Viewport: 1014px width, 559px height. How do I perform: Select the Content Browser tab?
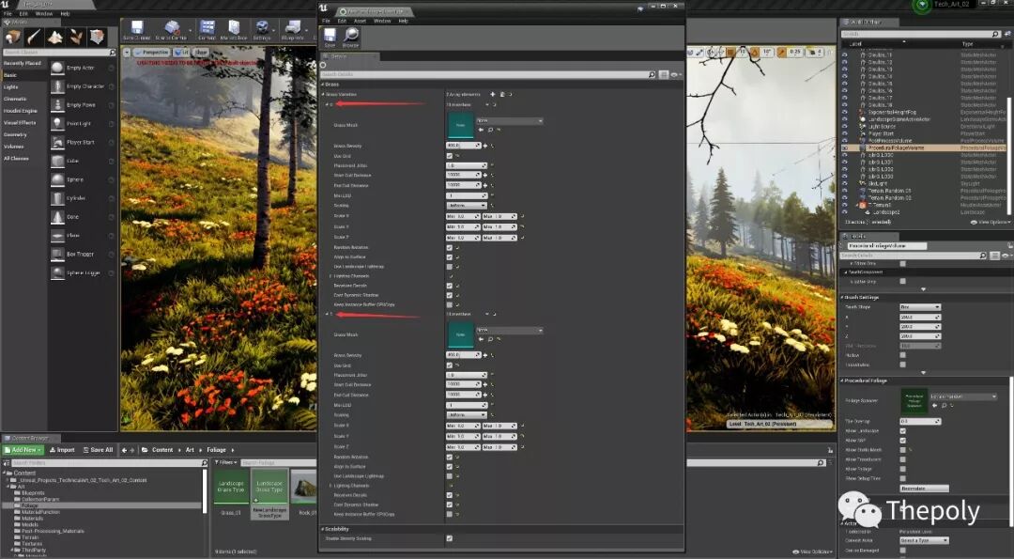[31, 438]
